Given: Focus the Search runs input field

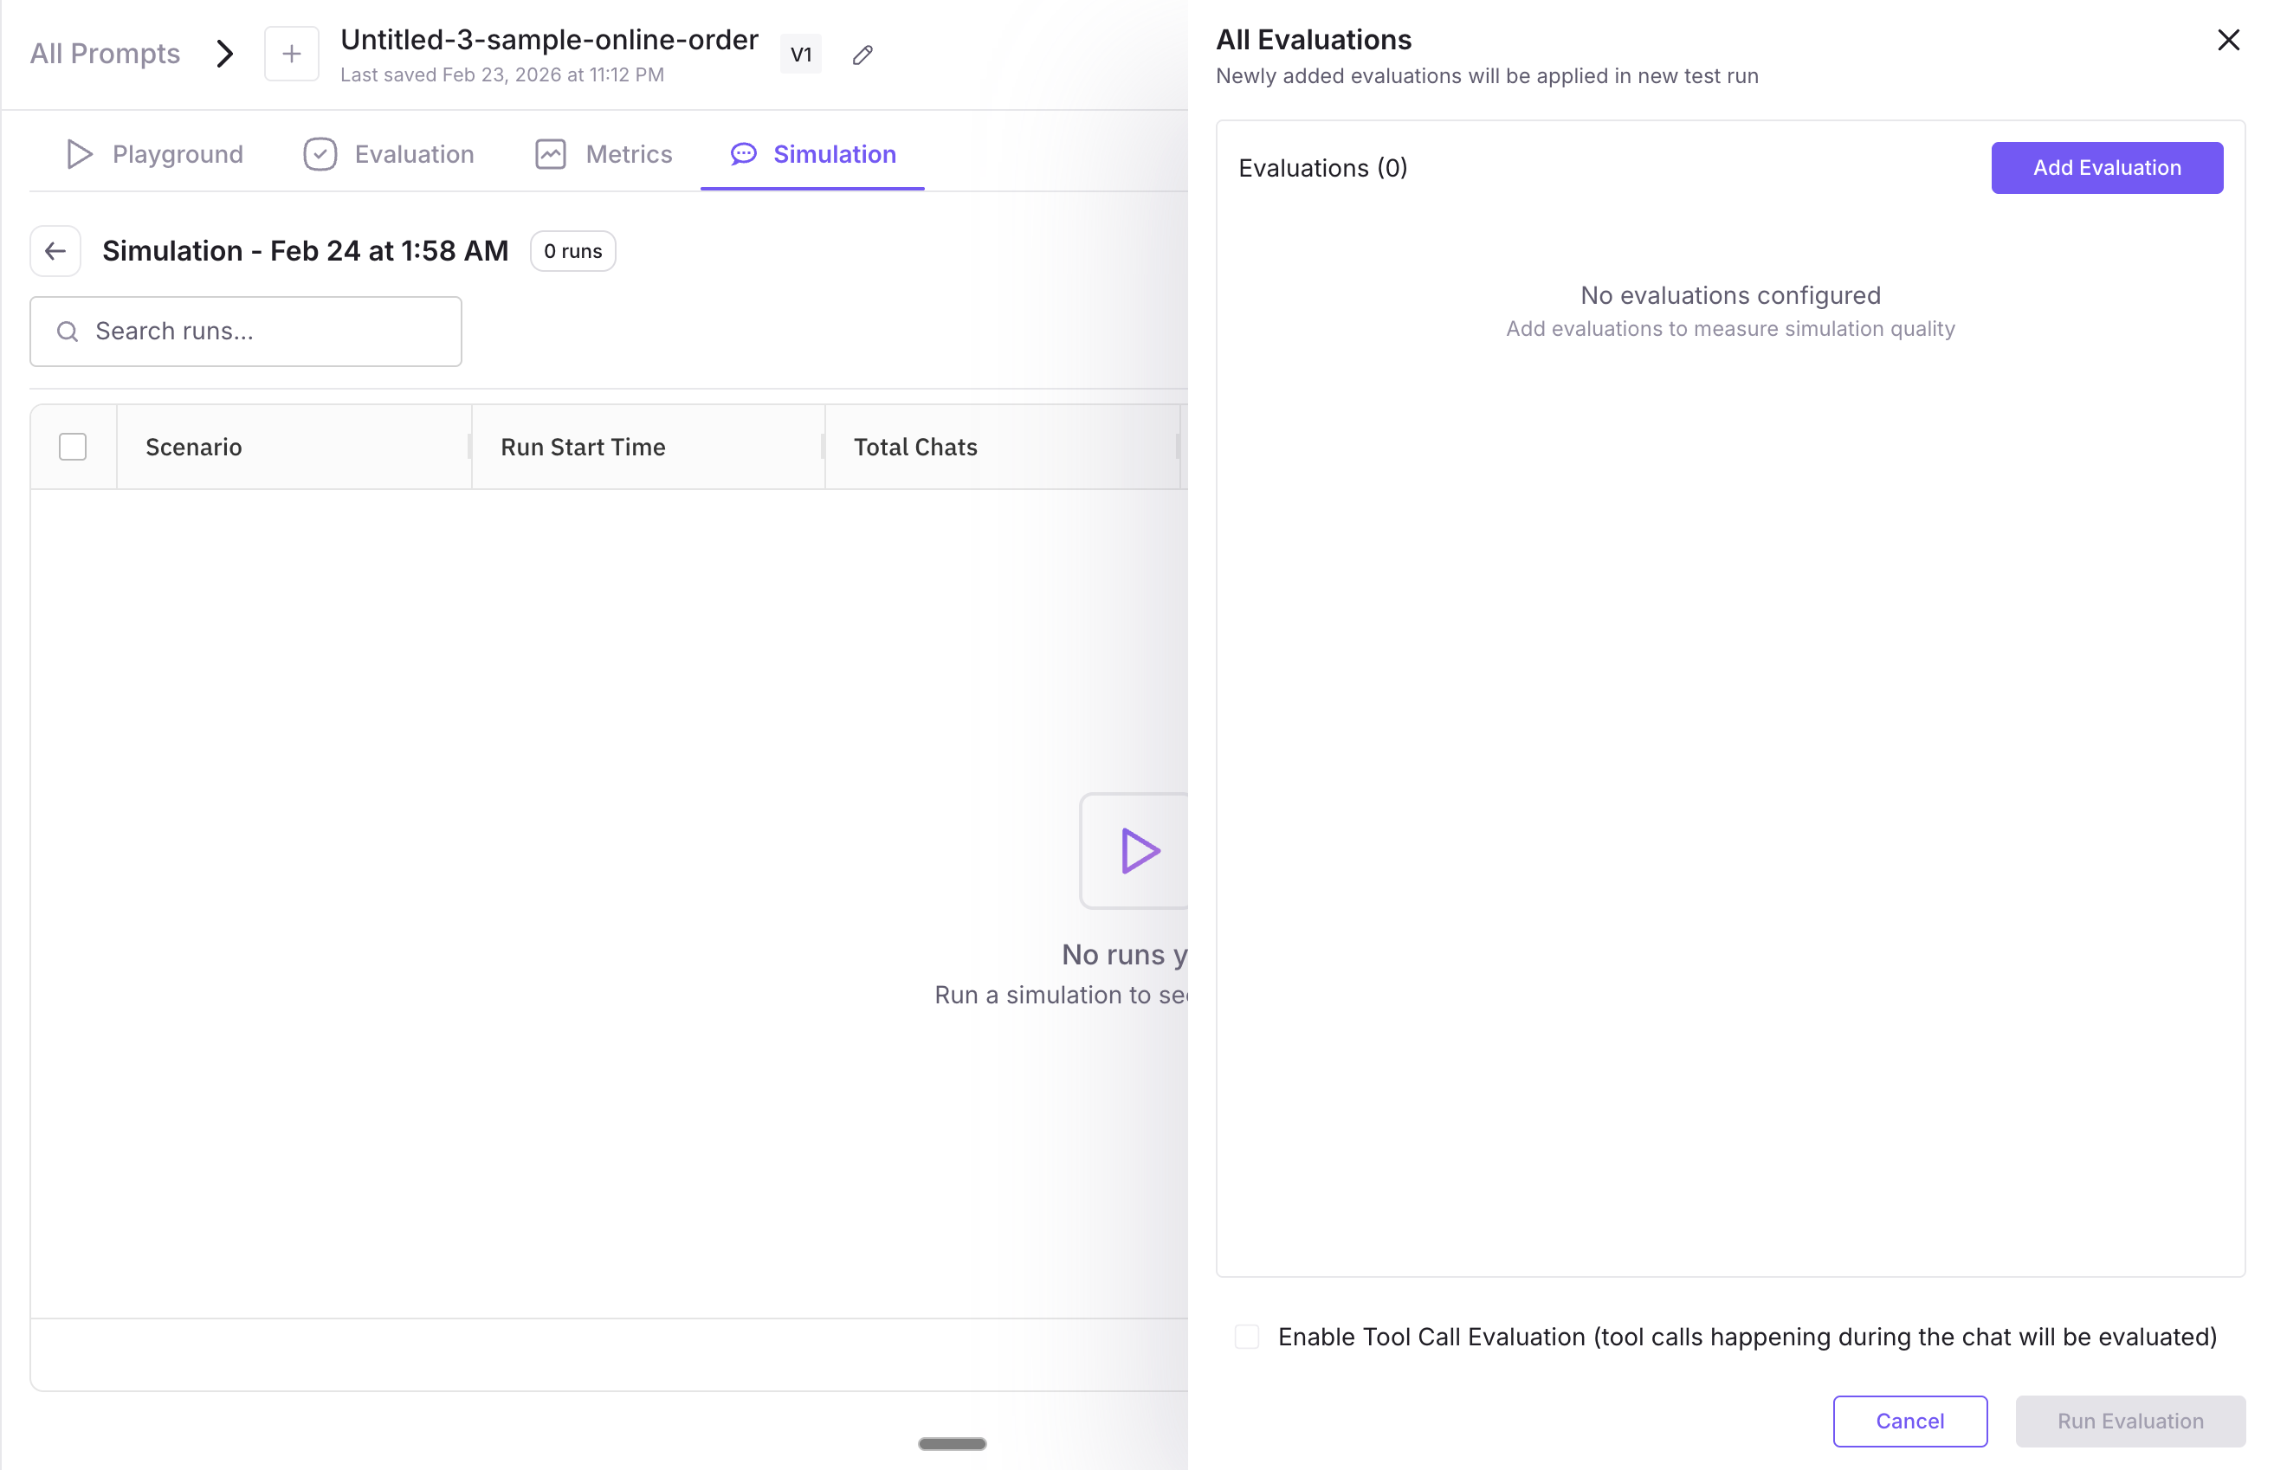Looking at the screenshot, I should point(258,332).
